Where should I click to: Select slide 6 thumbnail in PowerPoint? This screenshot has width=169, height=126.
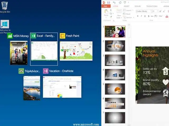(115, 103)
